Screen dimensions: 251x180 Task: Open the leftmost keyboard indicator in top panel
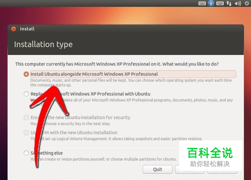[x=202, y=3]
